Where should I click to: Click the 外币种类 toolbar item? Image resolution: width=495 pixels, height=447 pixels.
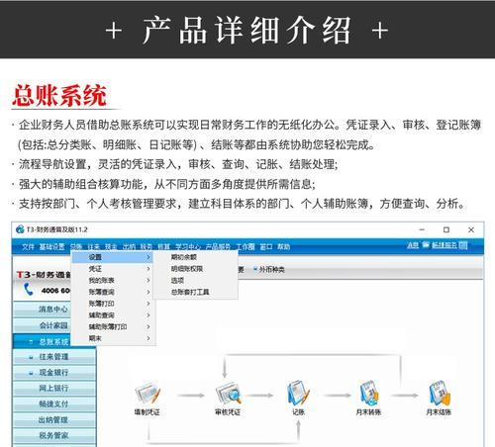pos(269,270)
